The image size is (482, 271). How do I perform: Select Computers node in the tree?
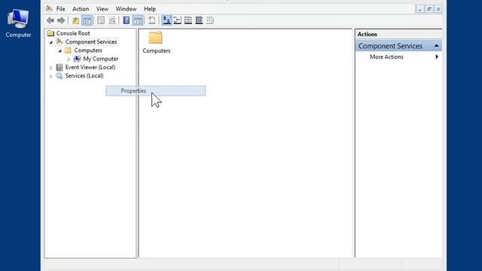tap(88, 50)
